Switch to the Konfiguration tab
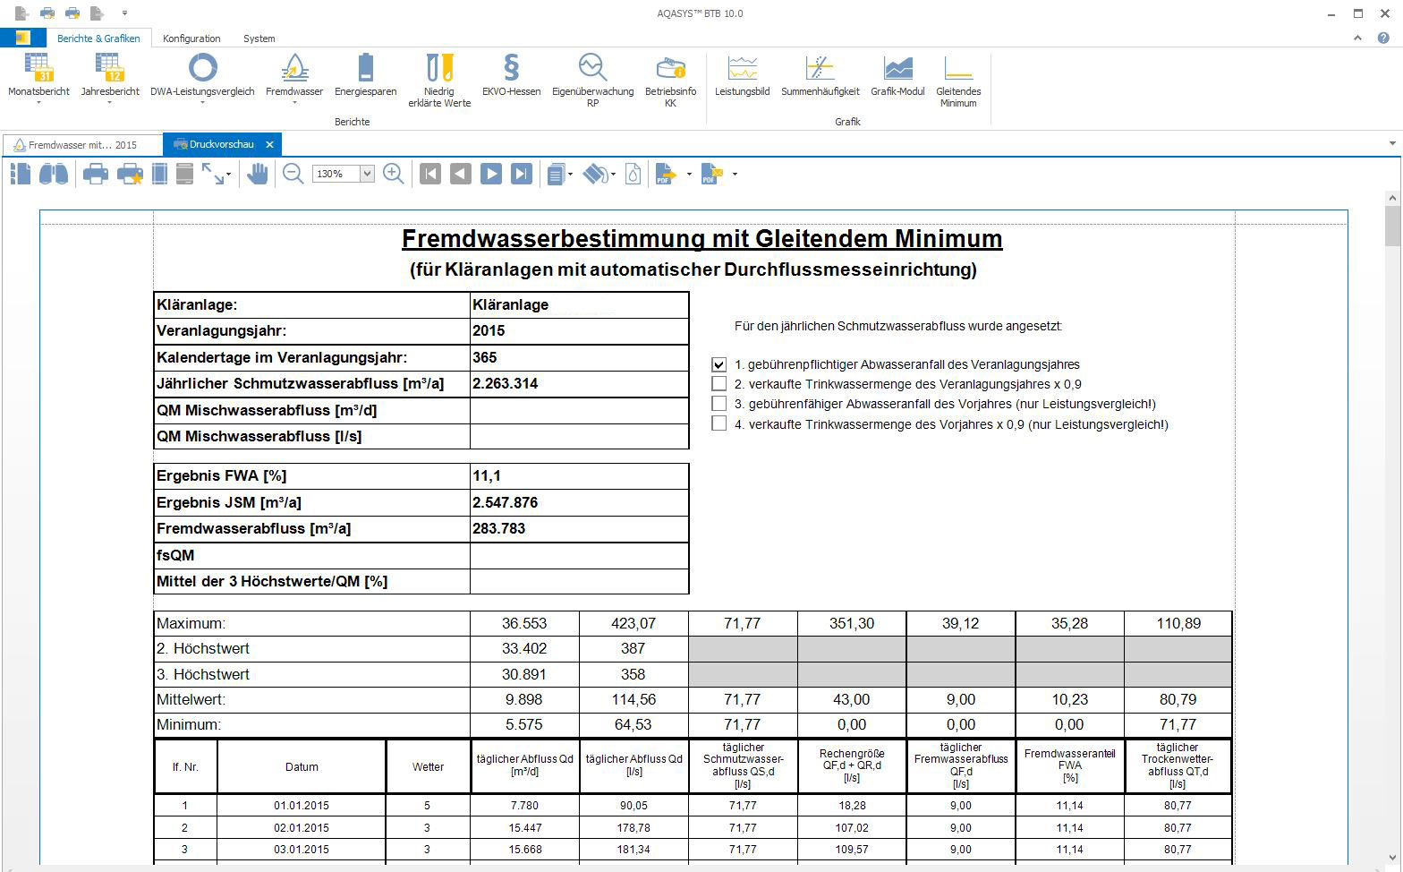Viewport: 1403px width, 872px height. [191, 38]
